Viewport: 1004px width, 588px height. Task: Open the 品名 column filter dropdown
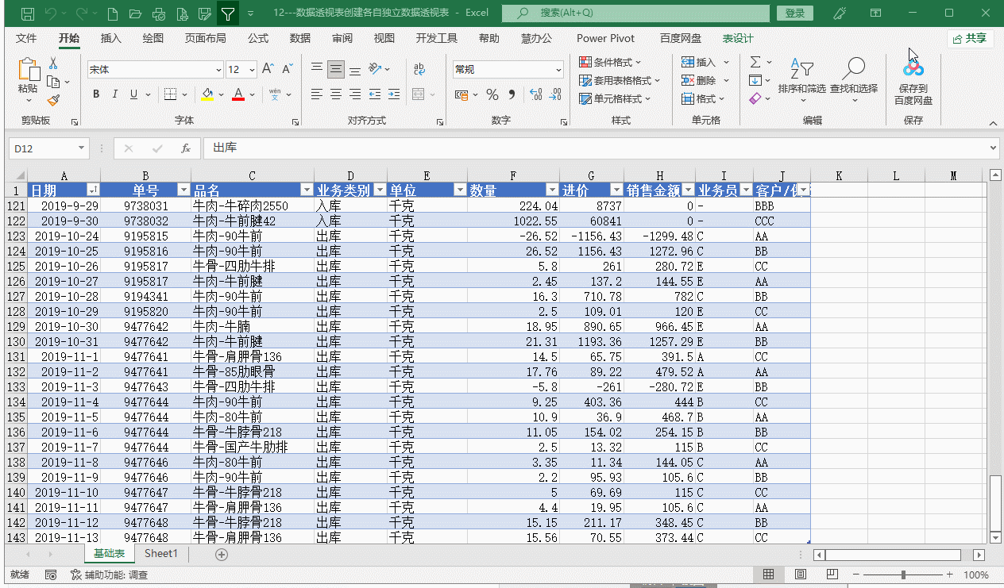306,190
